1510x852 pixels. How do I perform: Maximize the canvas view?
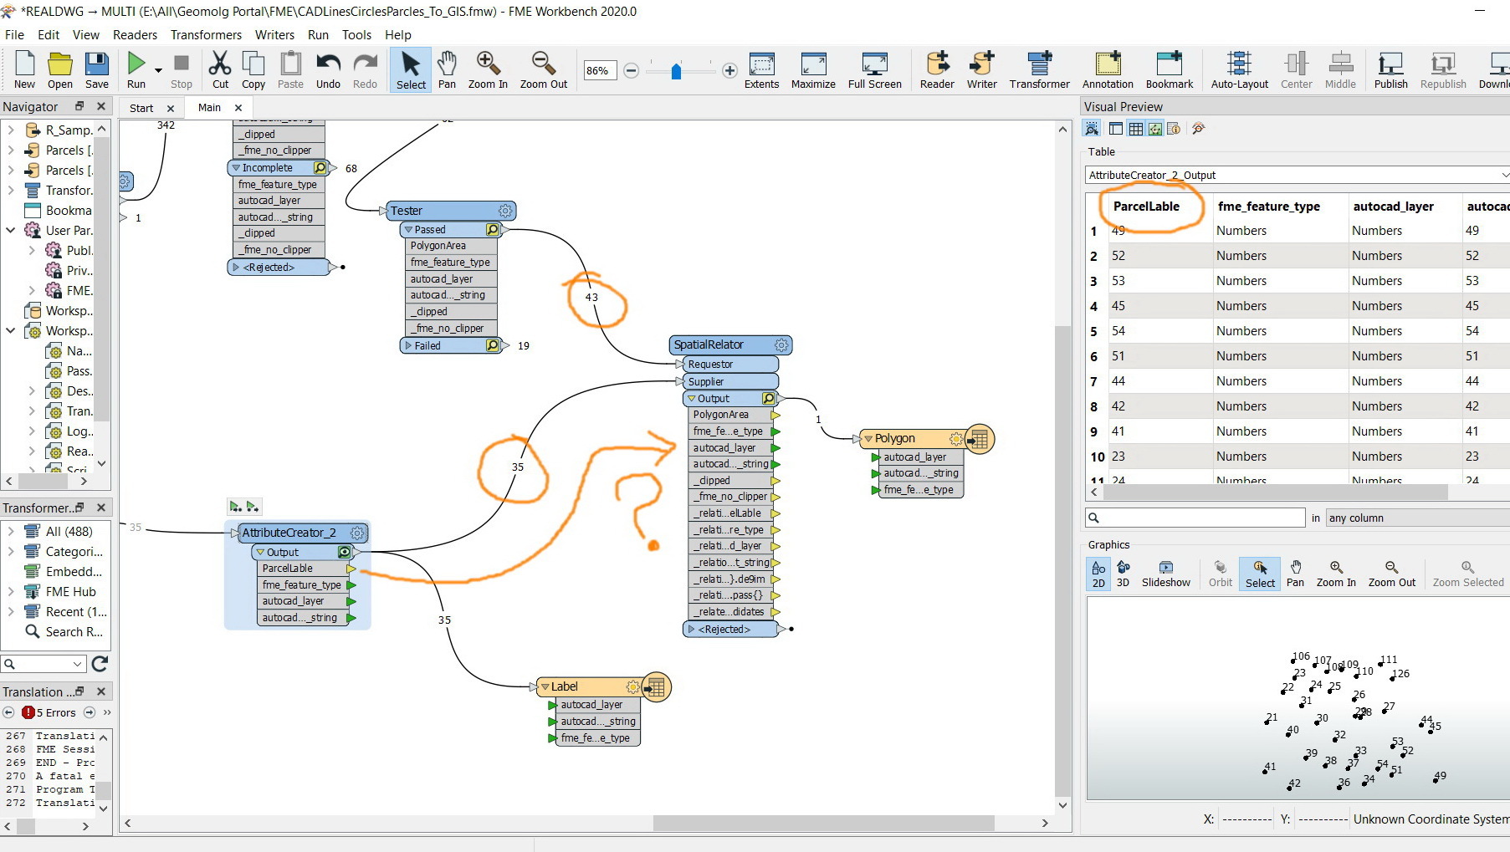813,70
